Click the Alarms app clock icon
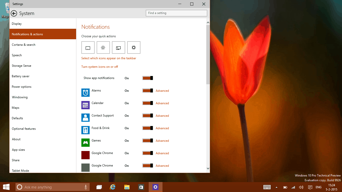The width and height of the screenshot is (342, 192). (x=85, y=92)
